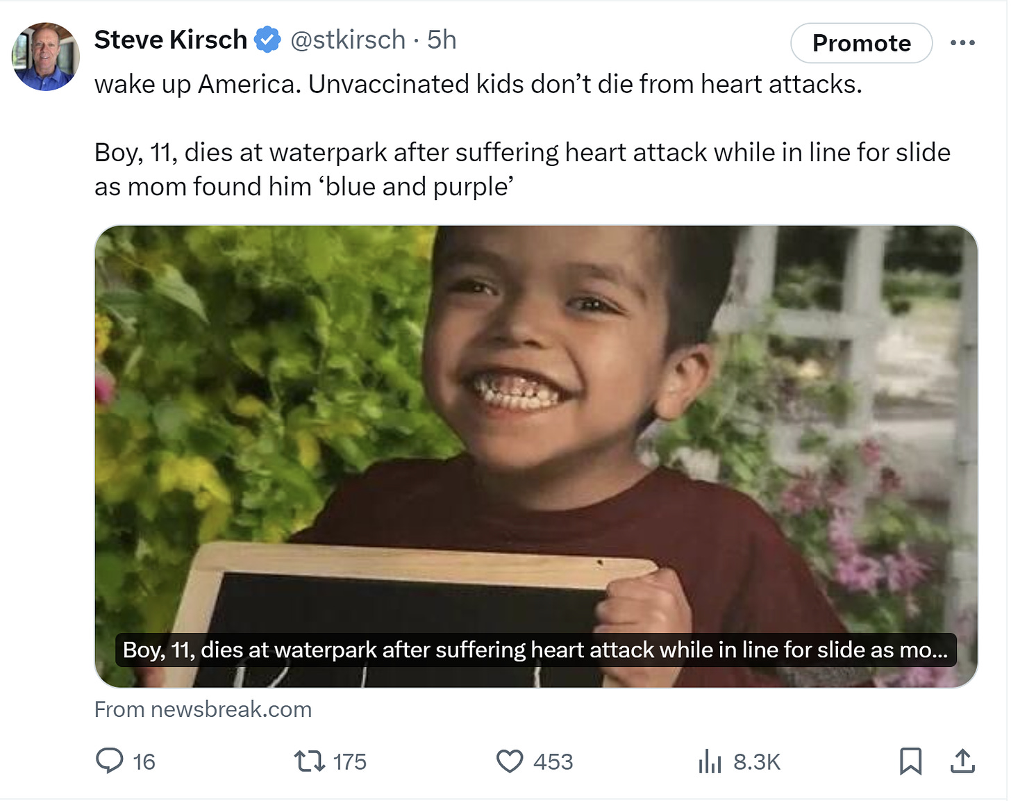Viewport: 1011px width, 801px height.
Task: Bookmark this post
Action: pos(910,761)
